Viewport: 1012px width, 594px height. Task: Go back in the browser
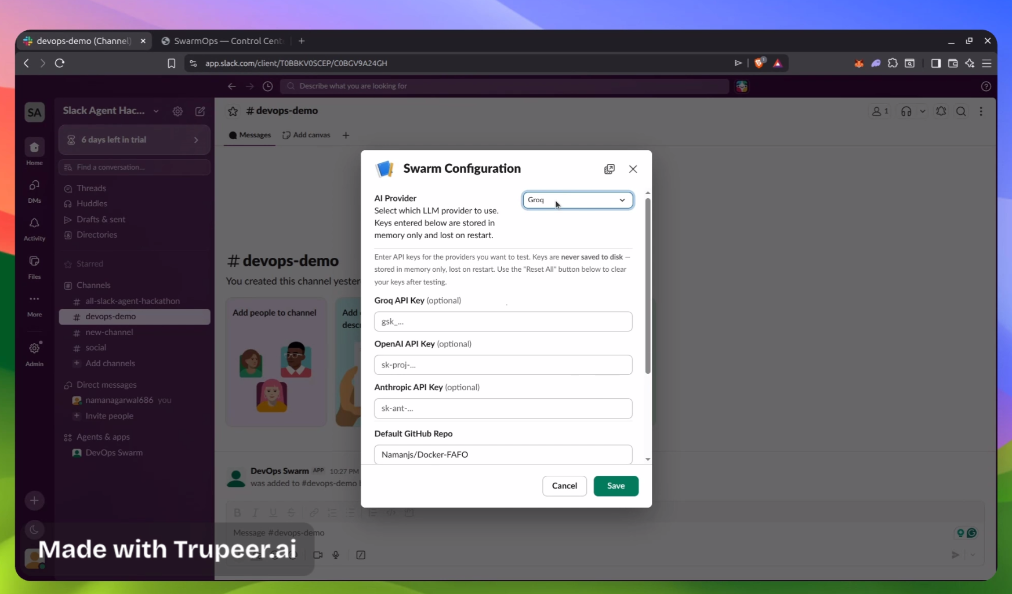26,63
